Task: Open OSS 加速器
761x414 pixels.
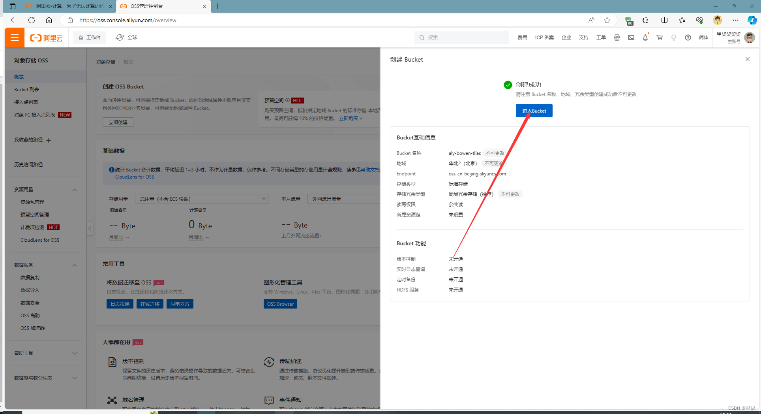Action: click(x=32, y=328)
